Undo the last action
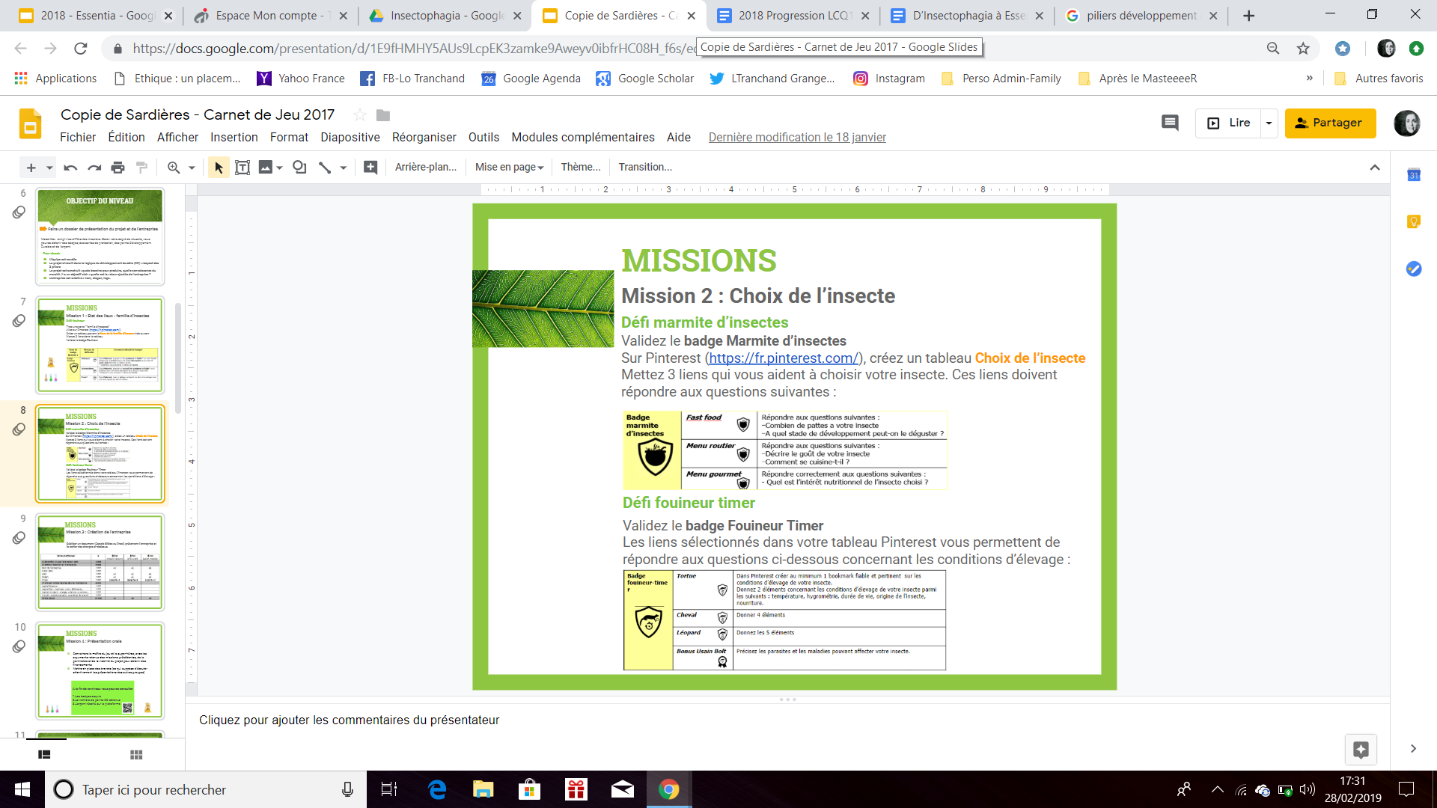The image size is (1437, 808). pos(70,168)
